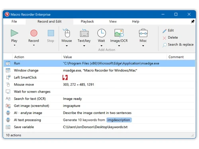The image size is (199, 149).
Task: Click the Window change row icon
Action: click(8, 70)
